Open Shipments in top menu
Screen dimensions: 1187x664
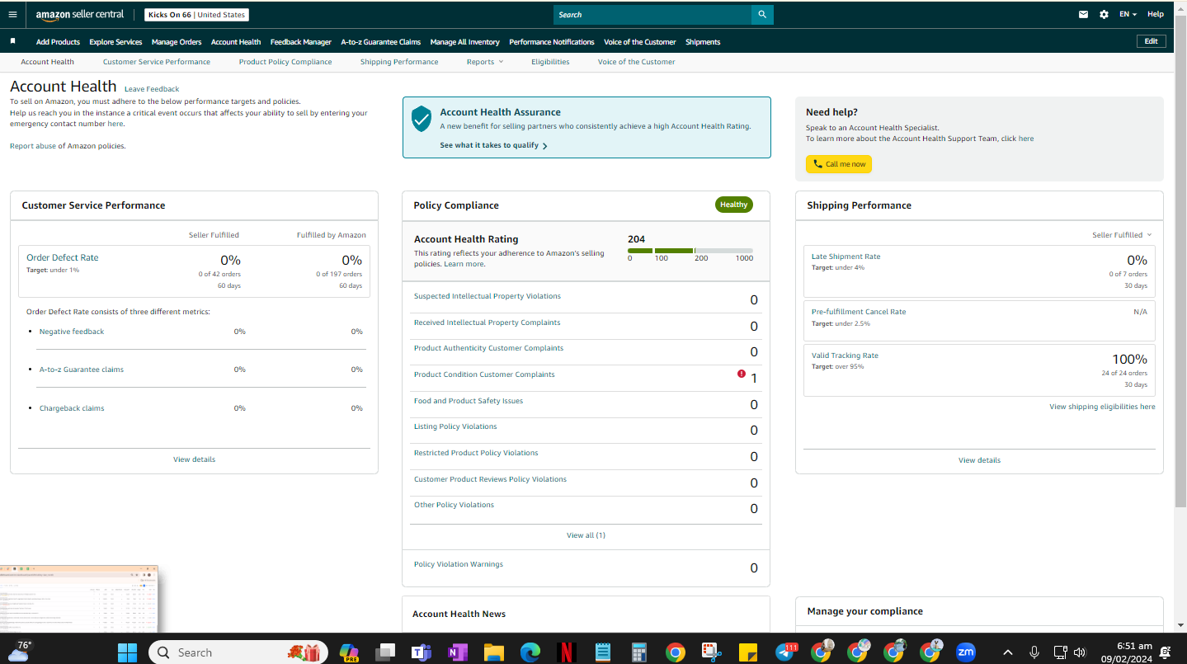click(703, 42)
